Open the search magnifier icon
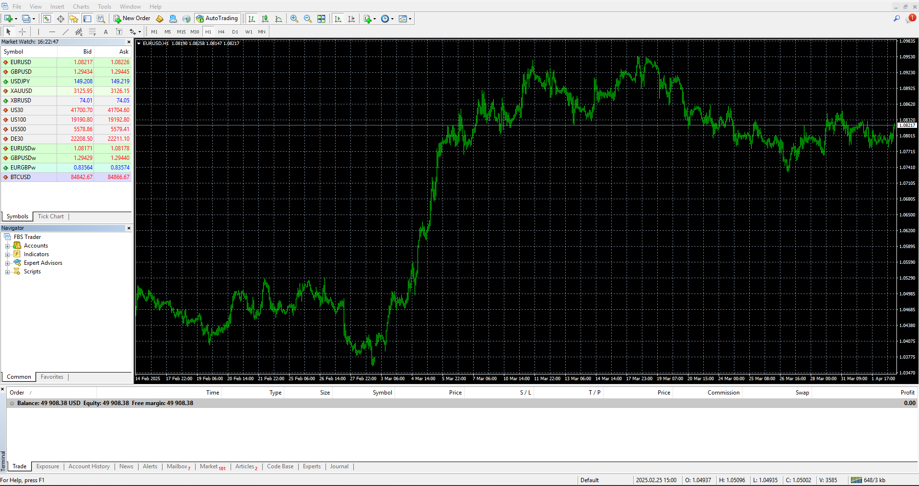Viewport: 919px width, 486px height. (x=896, y=19)
